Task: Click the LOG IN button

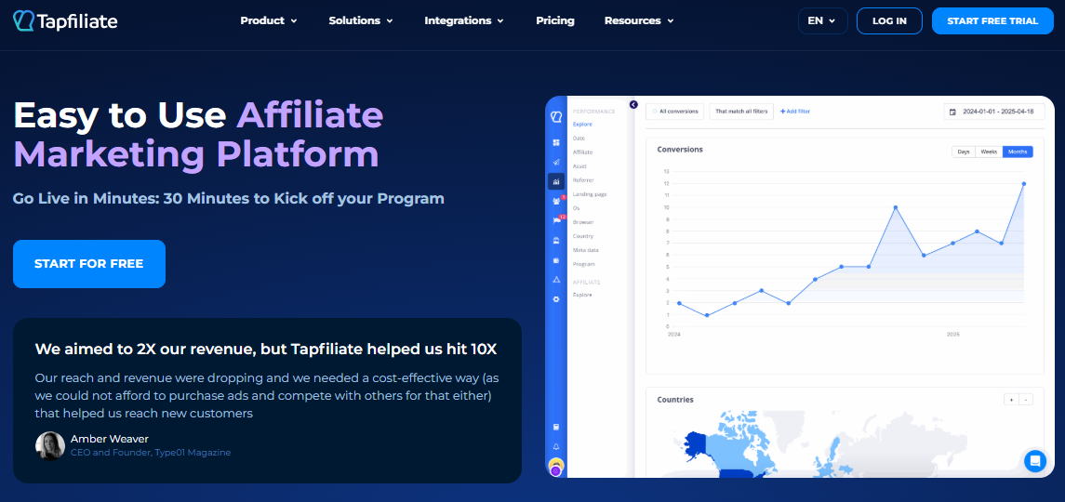Action: coord(889,21)
